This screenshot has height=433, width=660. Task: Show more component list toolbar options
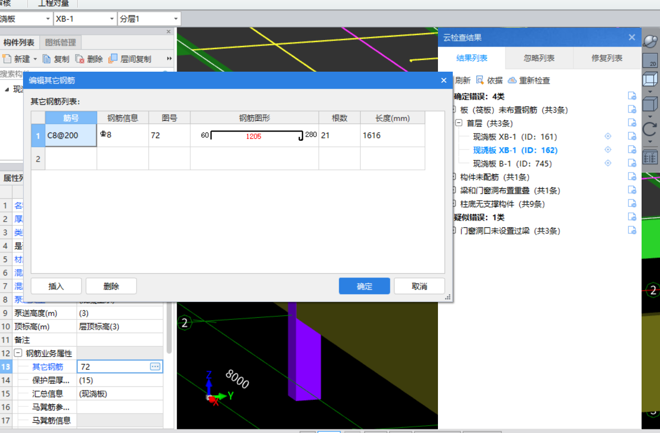(169, 59)
